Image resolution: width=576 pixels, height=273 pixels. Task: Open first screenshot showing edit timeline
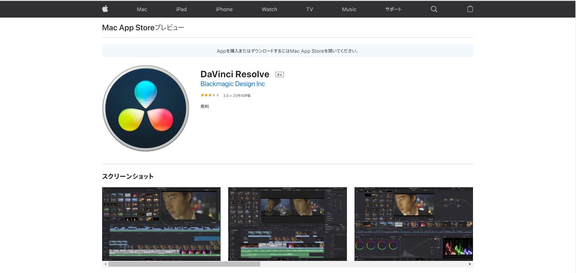point(161,224)
